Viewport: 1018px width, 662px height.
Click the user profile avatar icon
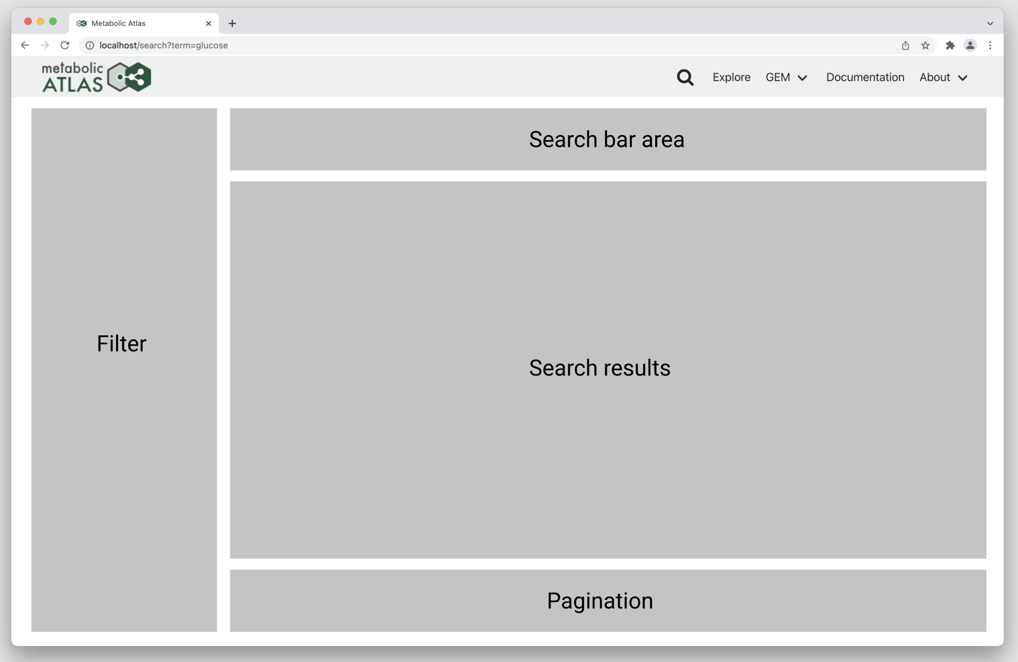pos(970,45)
